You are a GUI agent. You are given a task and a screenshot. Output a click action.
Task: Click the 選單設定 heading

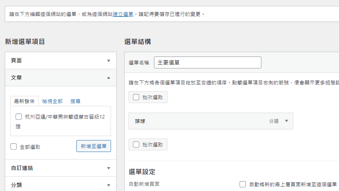[142, 172]
